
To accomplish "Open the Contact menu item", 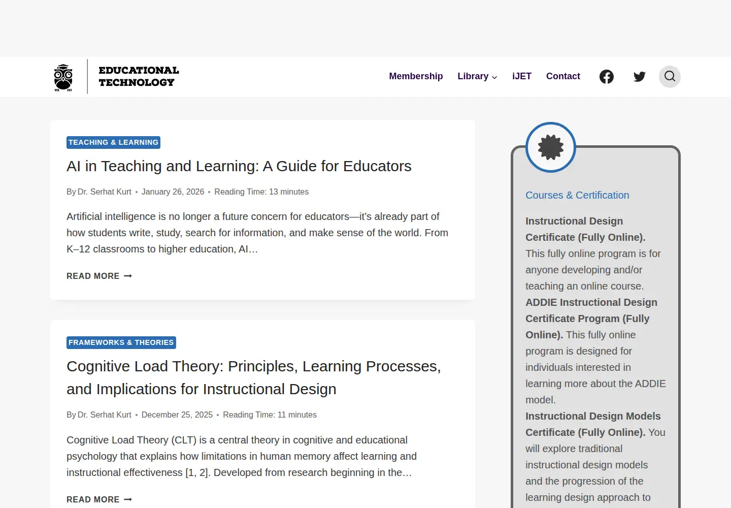I will pyautogui.click(x=563, y=76).
